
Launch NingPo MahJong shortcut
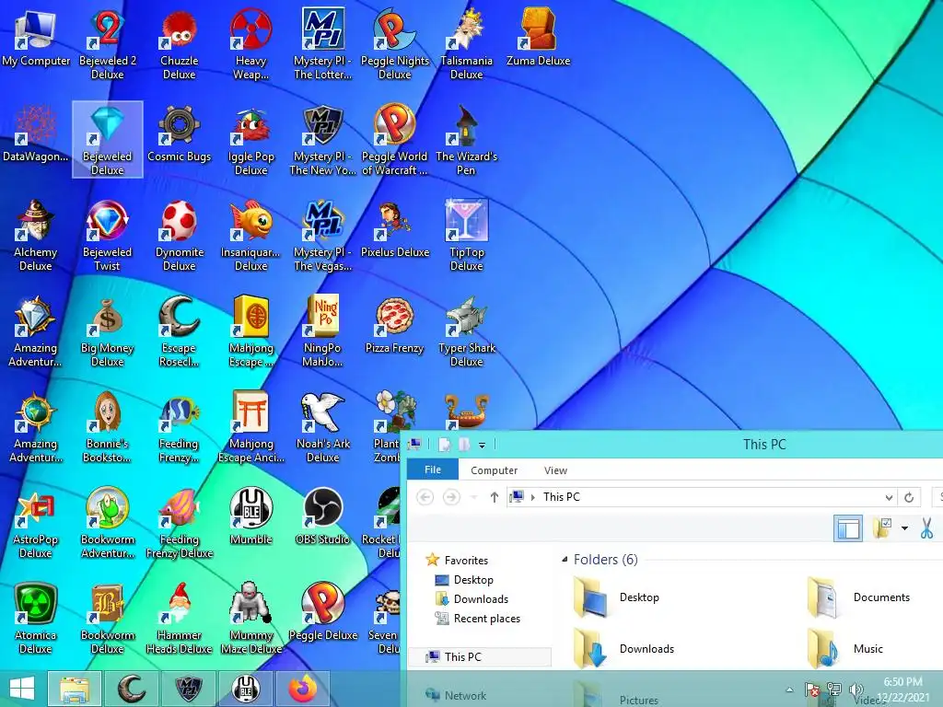(323, 331)
